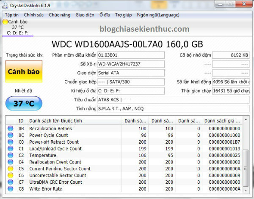Select the Reallocation Event Count attribute name
Screen dimensions: 254x199
pos(55,162)
